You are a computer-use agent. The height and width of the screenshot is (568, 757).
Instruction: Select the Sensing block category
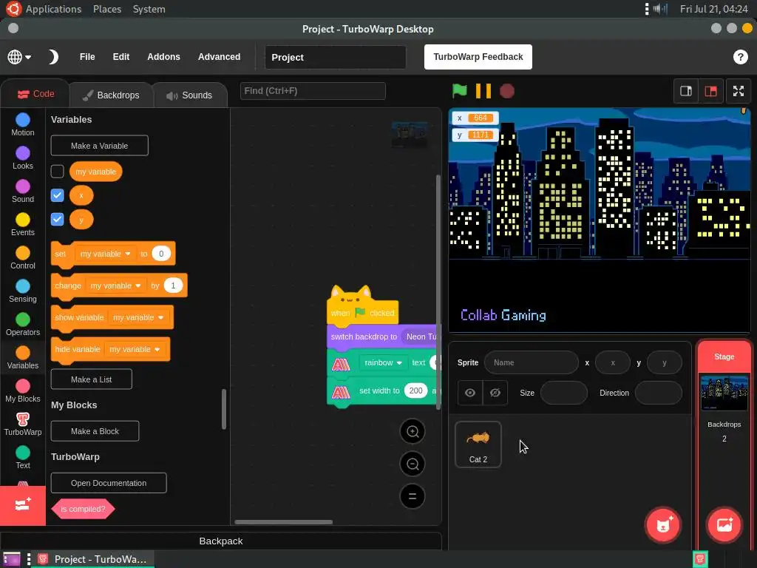[23, 291]
